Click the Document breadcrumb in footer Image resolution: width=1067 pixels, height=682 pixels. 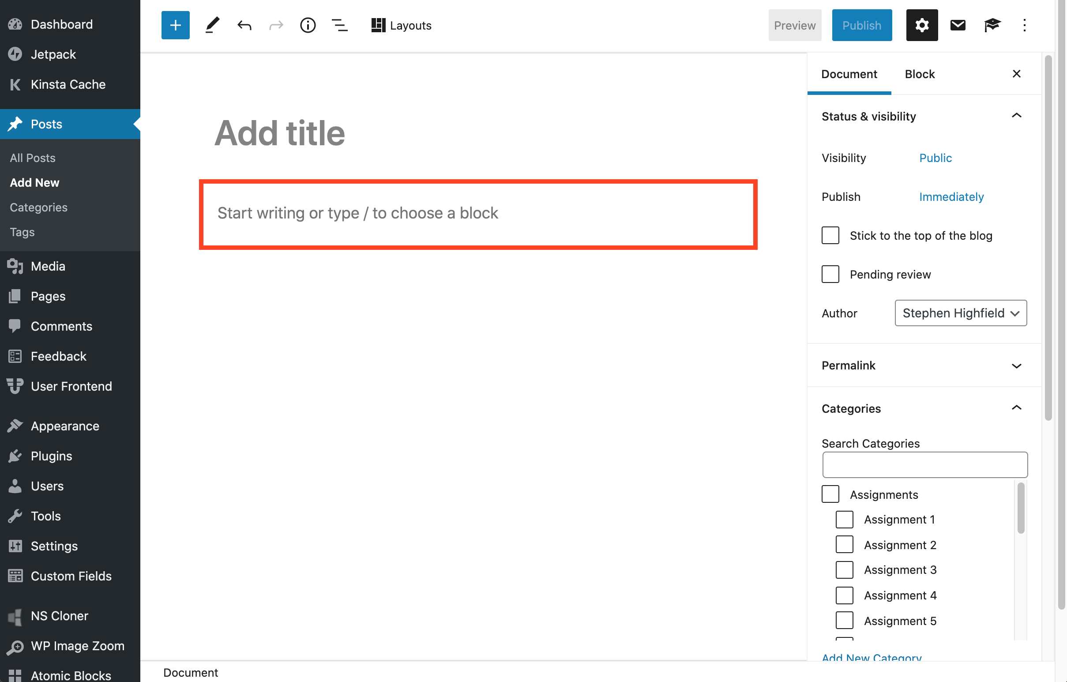(x=191, y=673)
